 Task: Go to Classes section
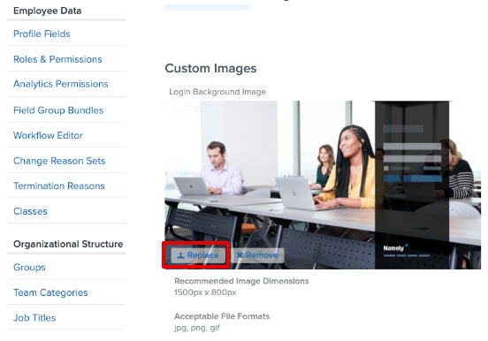[x=30, y=211]
